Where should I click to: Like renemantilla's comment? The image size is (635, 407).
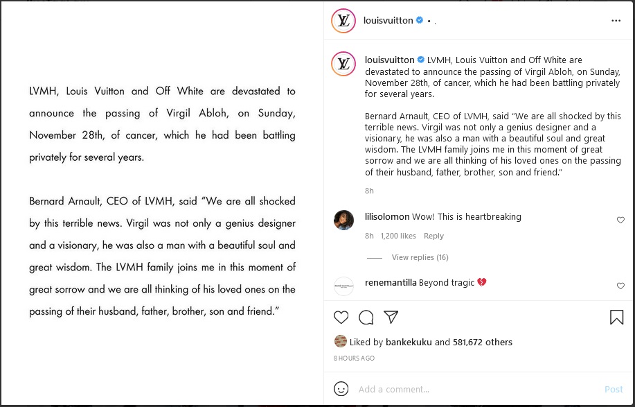click(x=620, y=286)
